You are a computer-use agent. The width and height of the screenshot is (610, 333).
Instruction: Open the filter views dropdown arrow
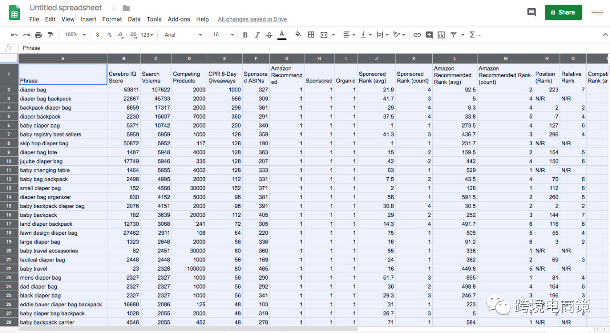pyautogui.click(x=462, y=35)
